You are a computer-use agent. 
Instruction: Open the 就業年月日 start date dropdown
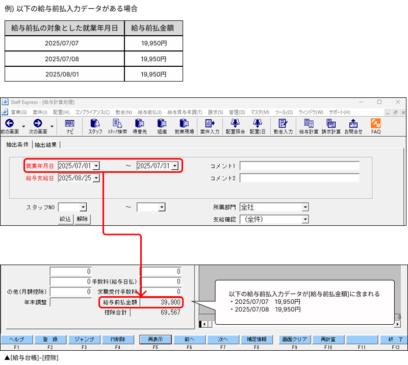pyautogui.click(x=96, y=166)
